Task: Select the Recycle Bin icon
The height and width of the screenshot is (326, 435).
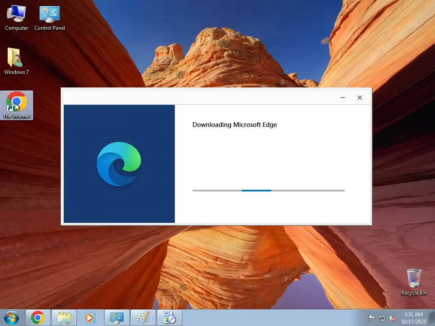Action: tap(414, 282)
